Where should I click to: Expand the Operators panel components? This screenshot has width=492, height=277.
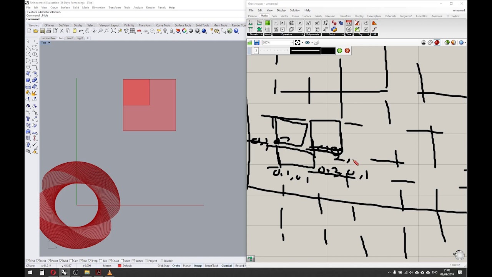click(302, 34)
